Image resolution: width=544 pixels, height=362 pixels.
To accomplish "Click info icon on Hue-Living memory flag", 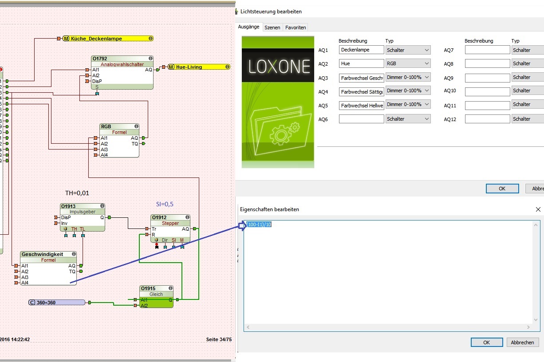I will click(x=227, y=67).
